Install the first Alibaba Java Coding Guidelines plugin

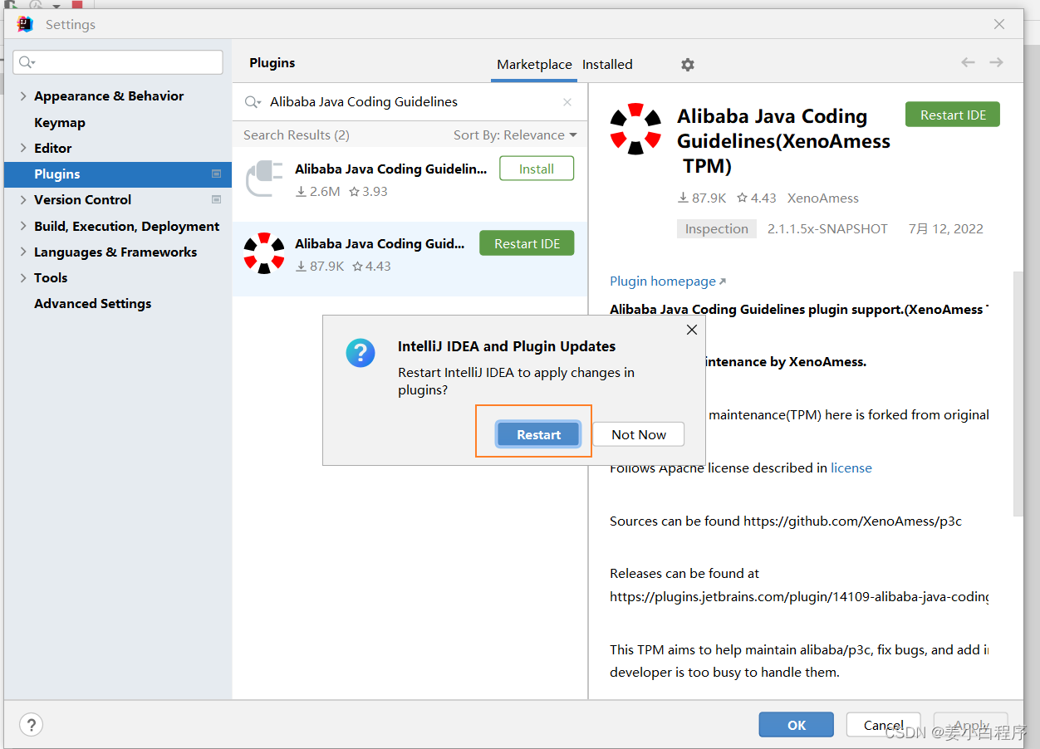point(537,169)
